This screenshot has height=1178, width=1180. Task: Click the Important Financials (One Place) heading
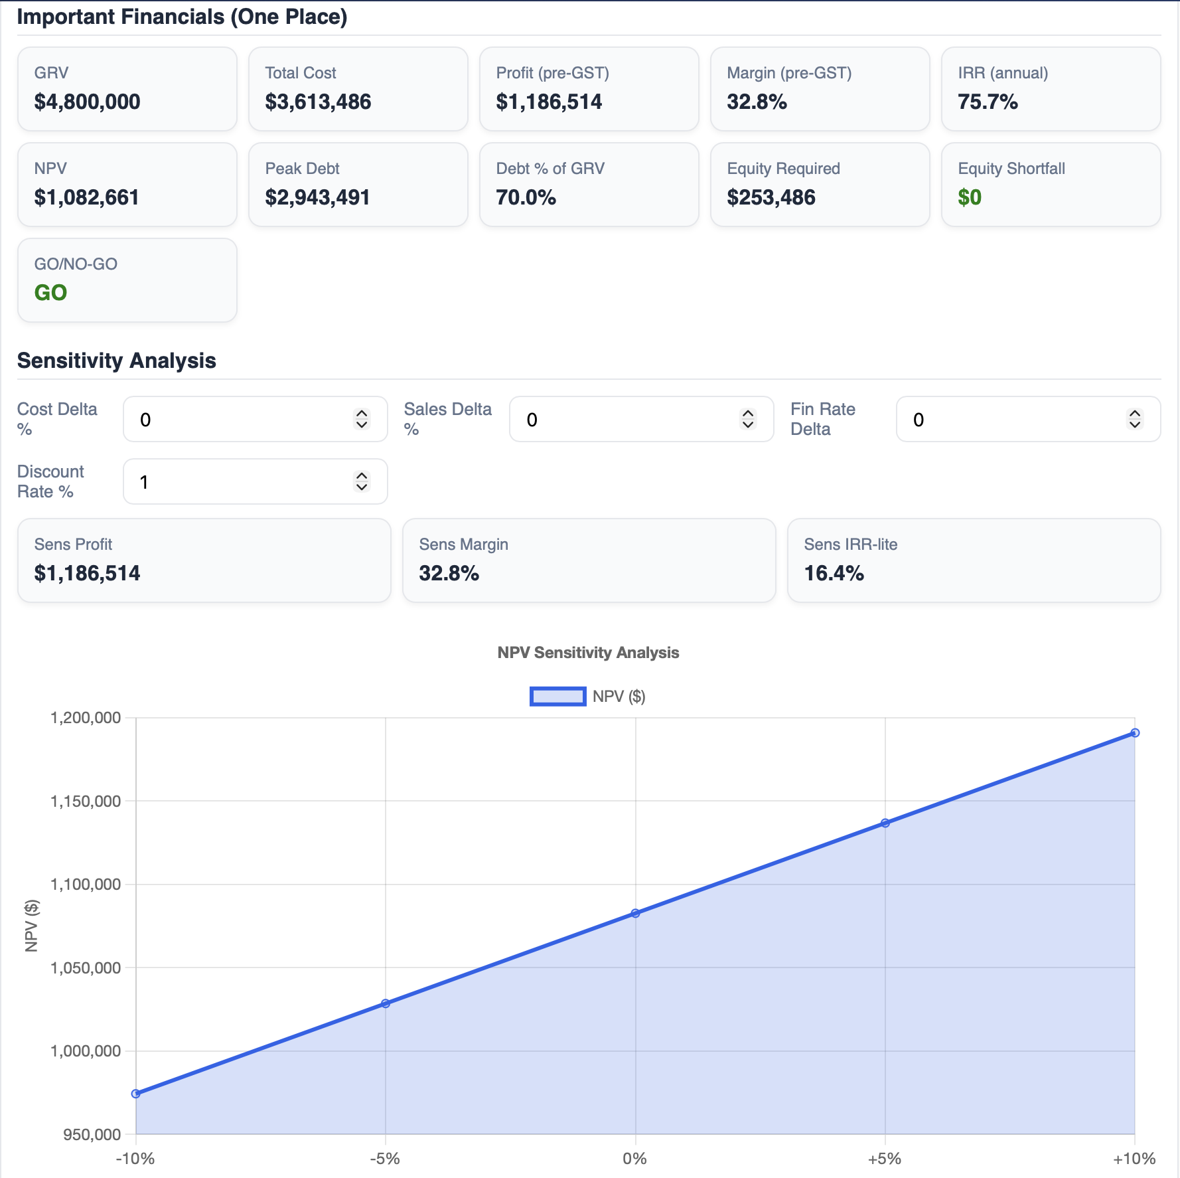point(182,17)
